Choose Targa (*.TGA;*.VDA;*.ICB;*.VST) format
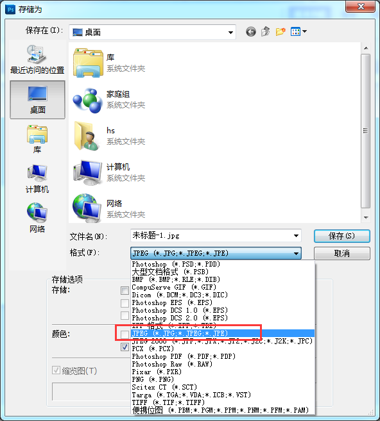The image size is (380, 421). pos(223,395)
